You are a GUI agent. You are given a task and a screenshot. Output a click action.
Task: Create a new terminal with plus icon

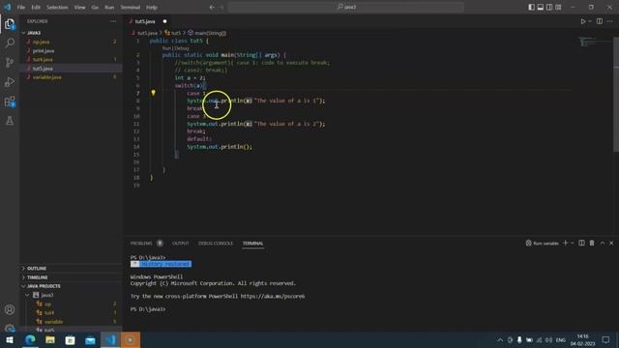[565, 243]
